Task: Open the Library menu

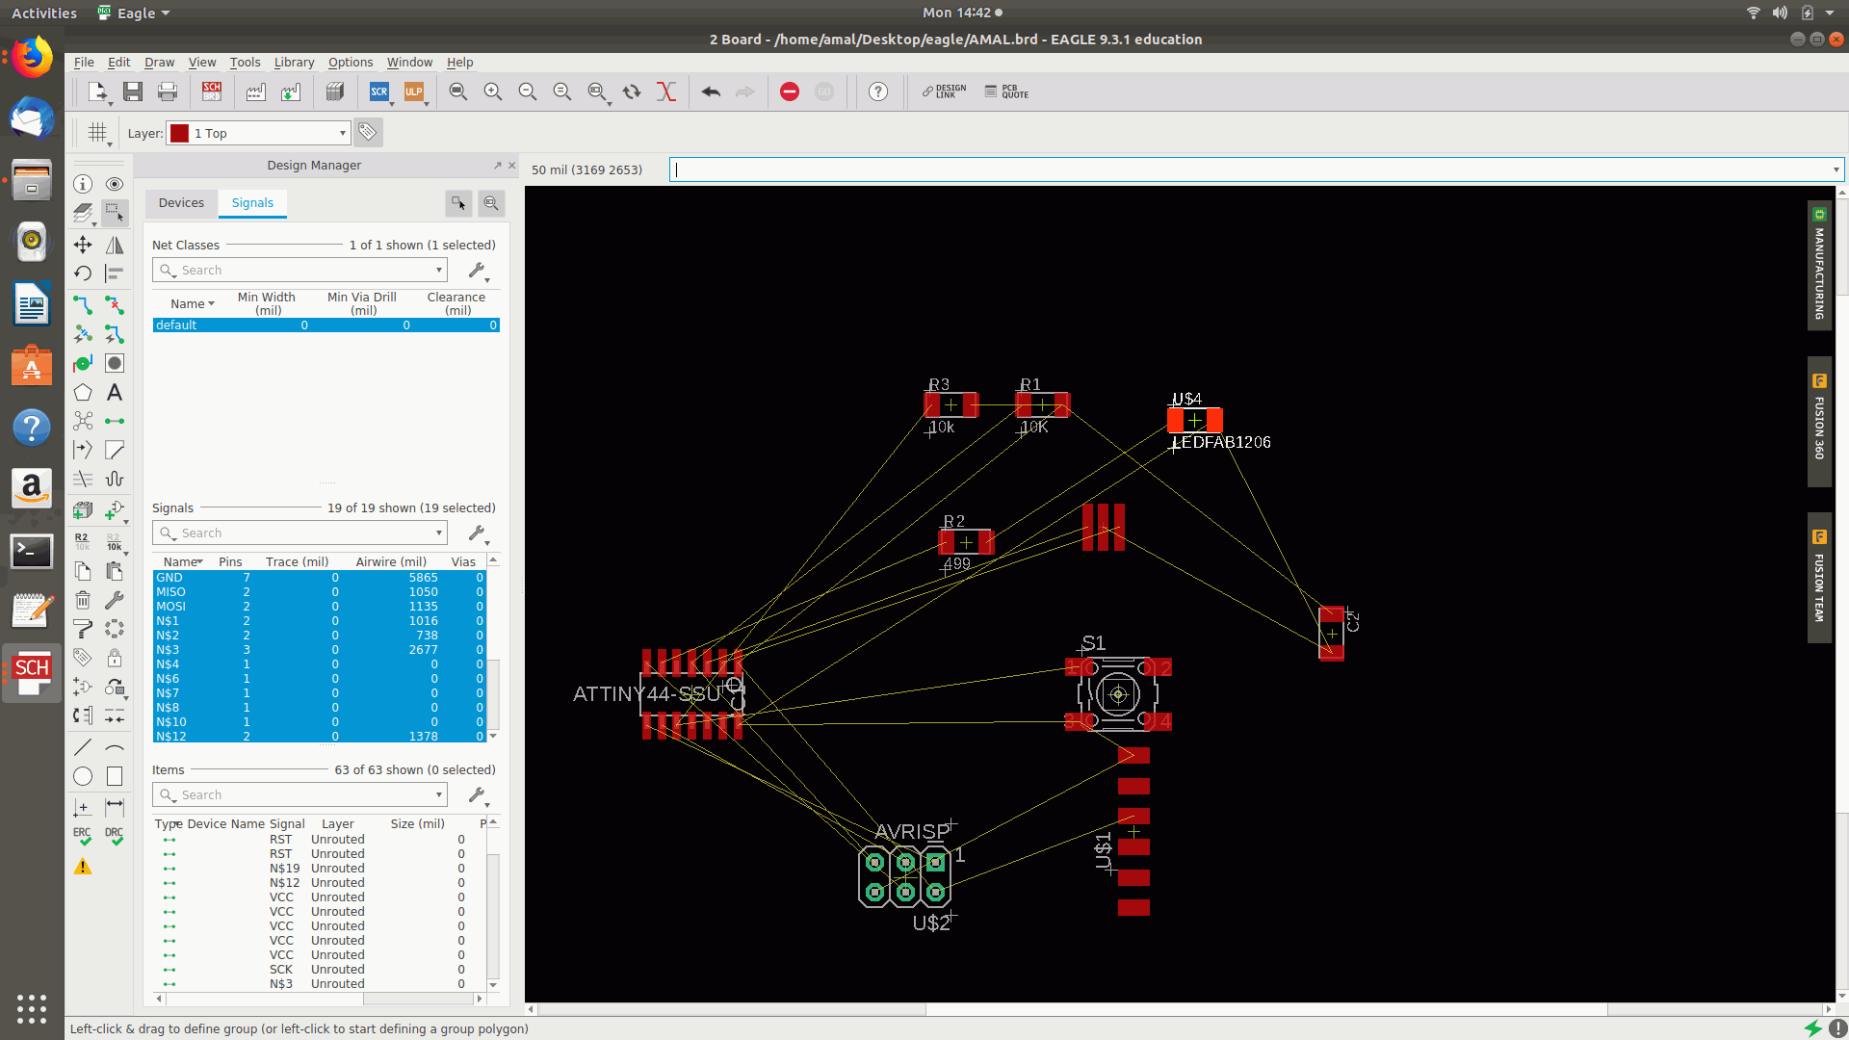Action: 294,62
